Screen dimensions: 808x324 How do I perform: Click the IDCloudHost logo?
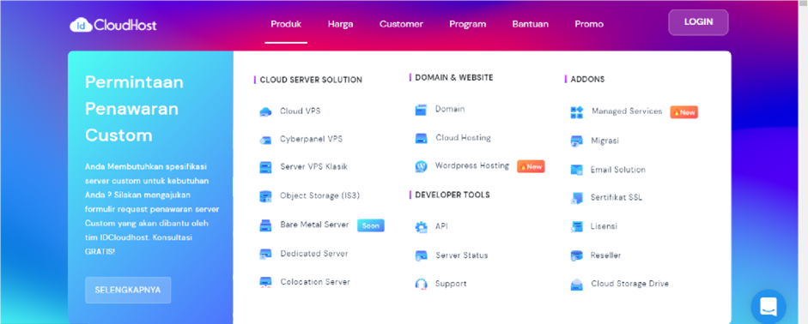click(x=113, y=25)
